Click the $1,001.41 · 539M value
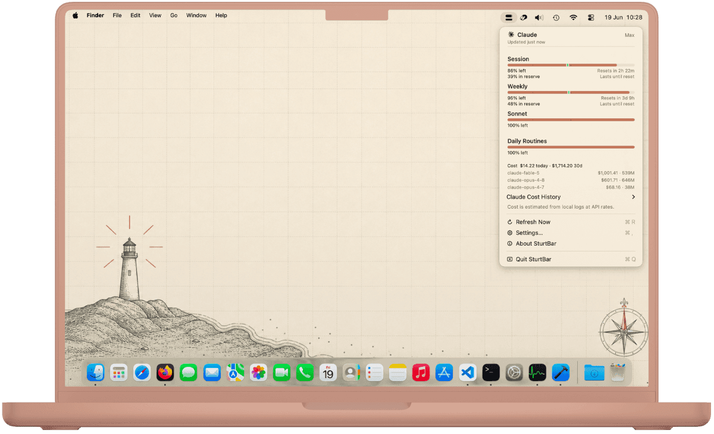This screenshot has width=714, height=434. click(x=616, y=173)
